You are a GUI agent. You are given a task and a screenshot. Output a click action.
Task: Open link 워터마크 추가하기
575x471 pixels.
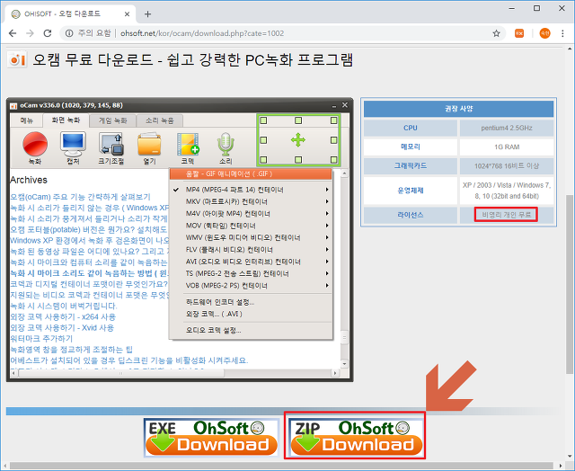coord(41,338)
